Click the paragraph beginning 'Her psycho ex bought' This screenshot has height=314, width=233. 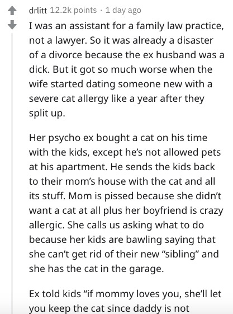point(126,203)
